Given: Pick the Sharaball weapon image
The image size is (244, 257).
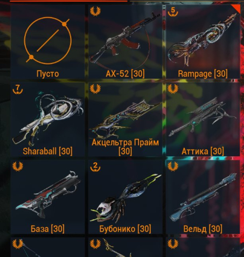Looking at the screenshot, I should (48, 119).
